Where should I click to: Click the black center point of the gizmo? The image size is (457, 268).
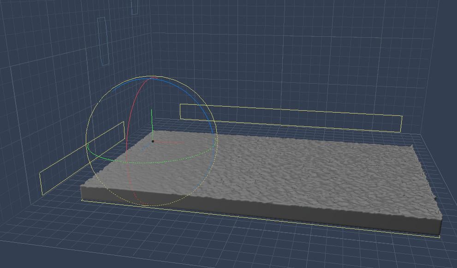coord(153,141)
